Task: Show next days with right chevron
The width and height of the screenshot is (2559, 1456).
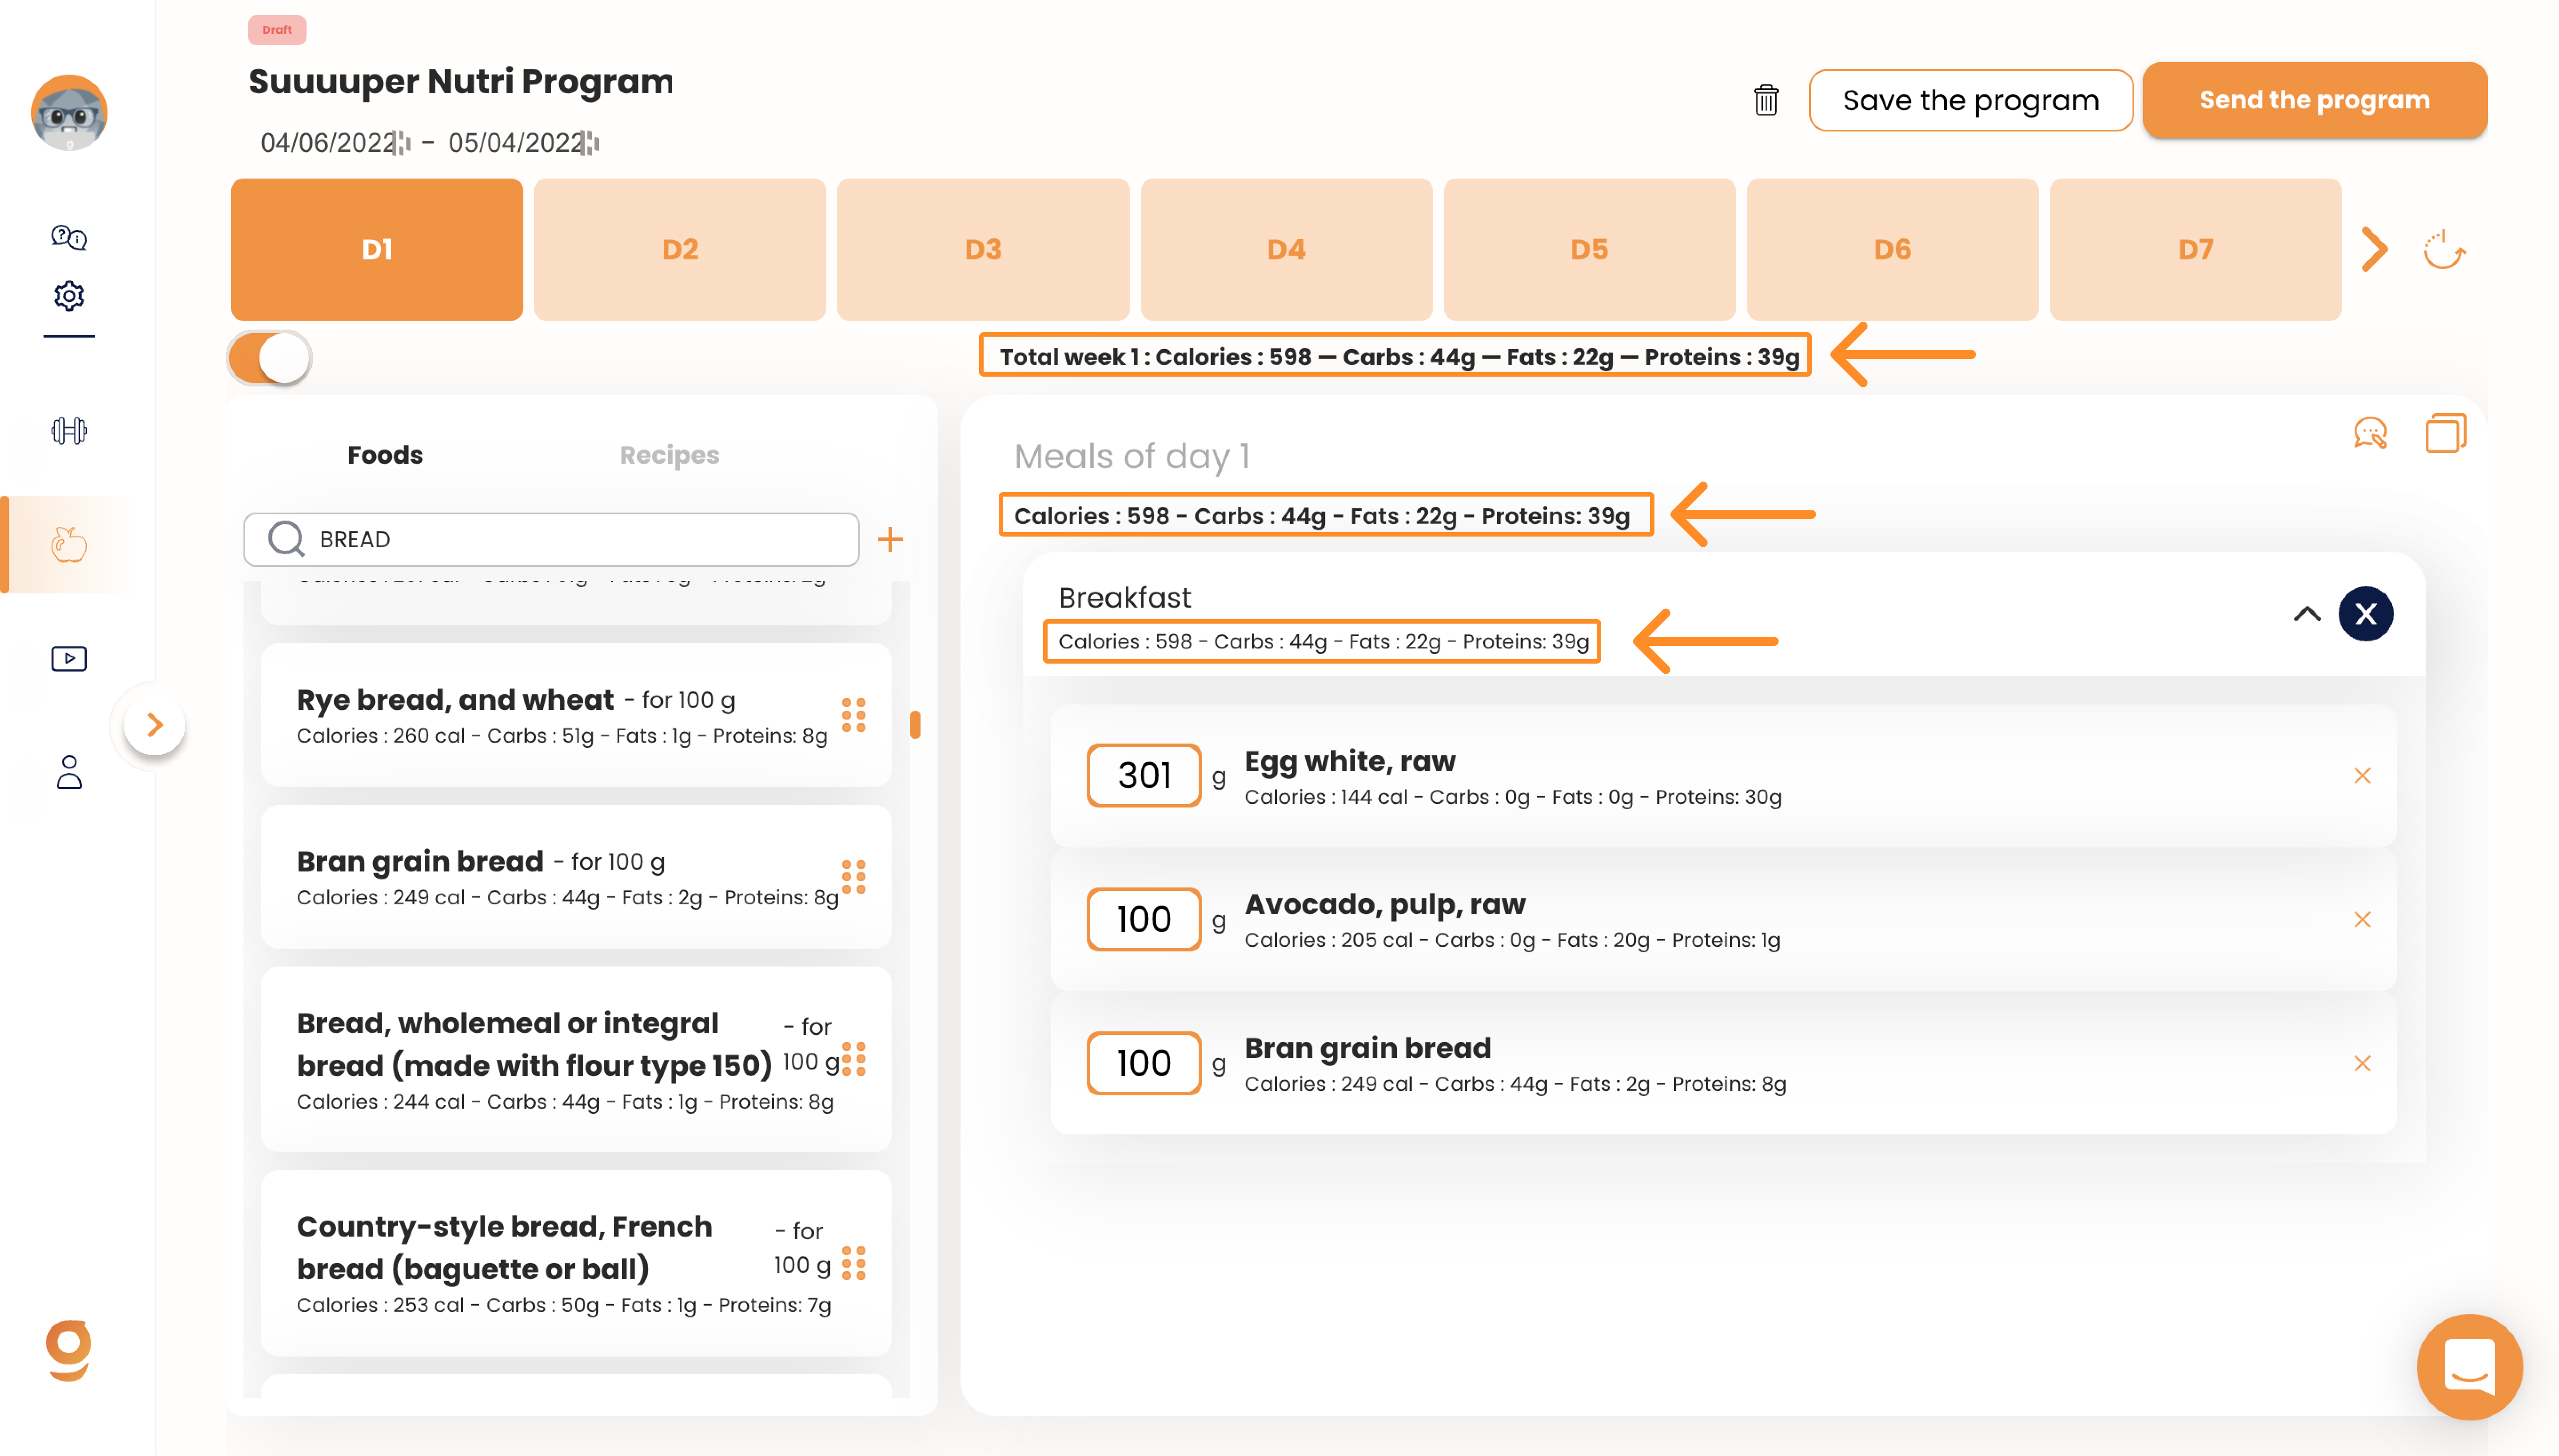Action: click(x=2374, y=250)
